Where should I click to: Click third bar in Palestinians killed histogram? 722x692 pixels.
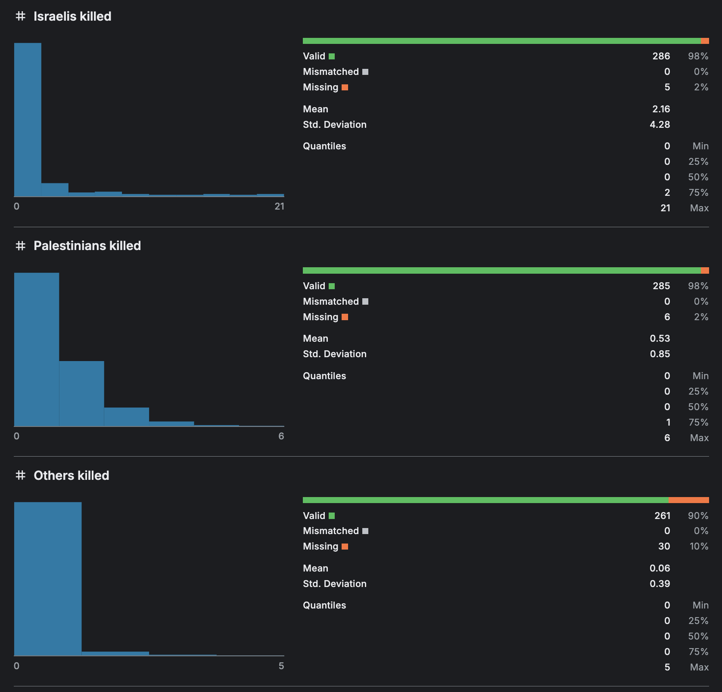pos(126,417)
